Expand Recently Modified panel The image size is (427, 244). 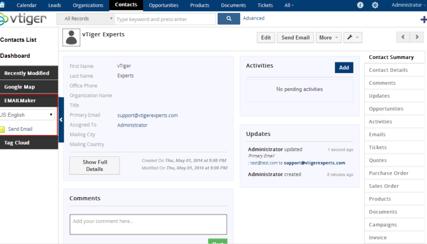29,73
